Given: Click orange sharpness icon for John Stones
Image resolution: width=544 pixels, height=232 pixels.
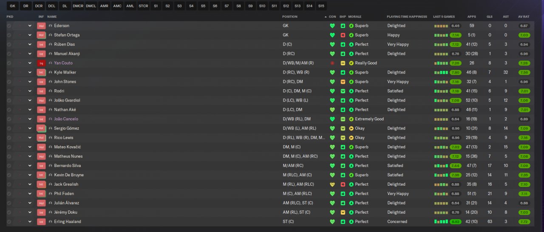Looking at the screenshot, I should (x=343, y=82).
